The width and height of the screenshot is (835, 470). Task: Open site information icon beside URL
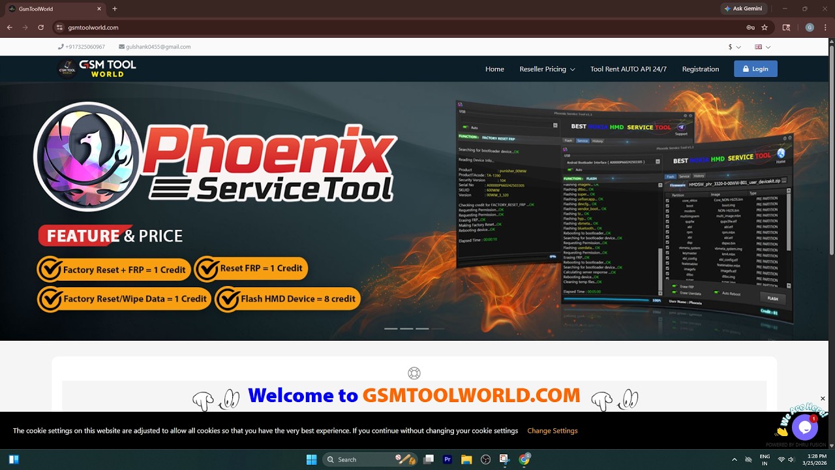[x=59, y=27]
